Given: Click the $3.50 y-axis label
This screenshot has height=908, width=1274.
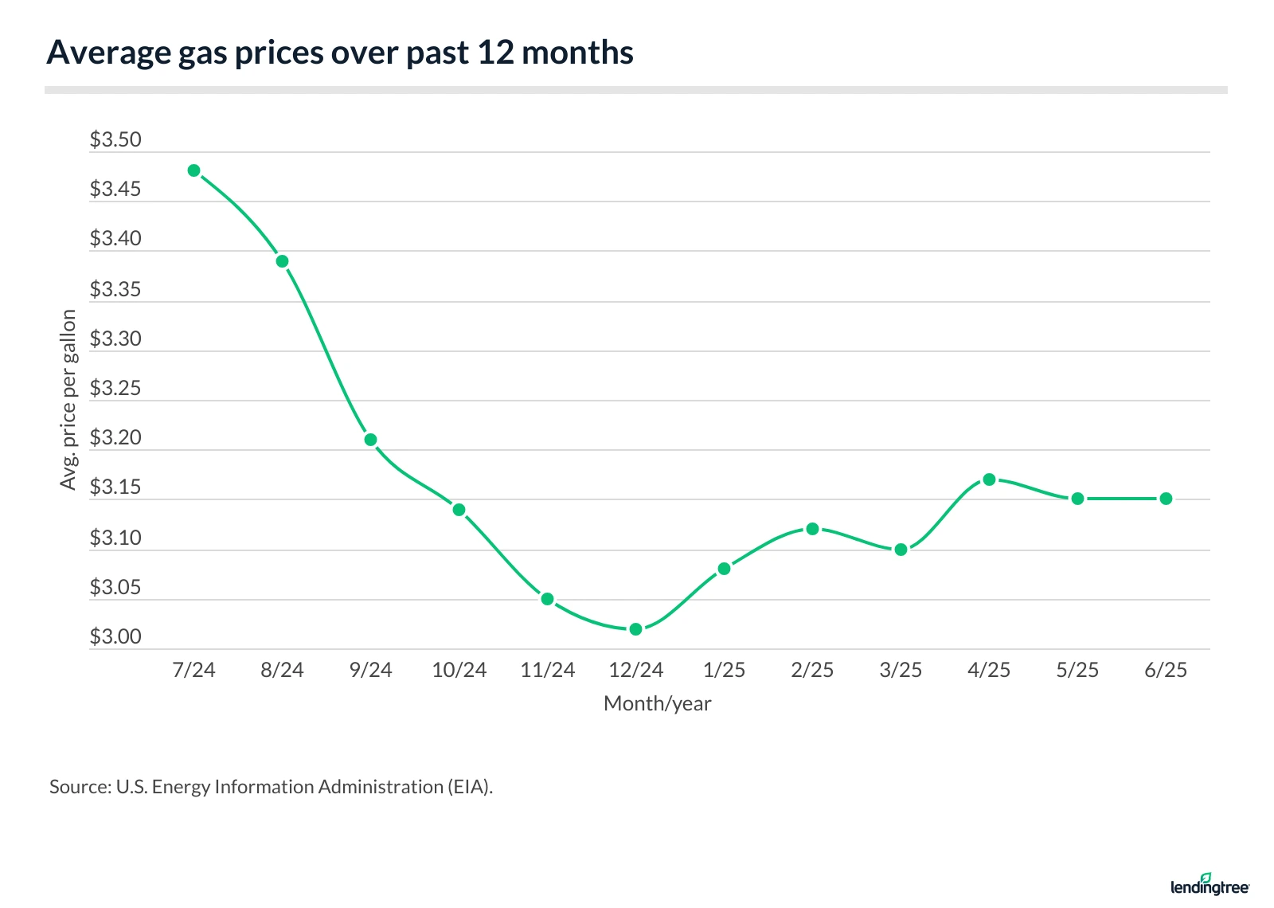Looking at the screenshot, I should [x=115, y=140].
